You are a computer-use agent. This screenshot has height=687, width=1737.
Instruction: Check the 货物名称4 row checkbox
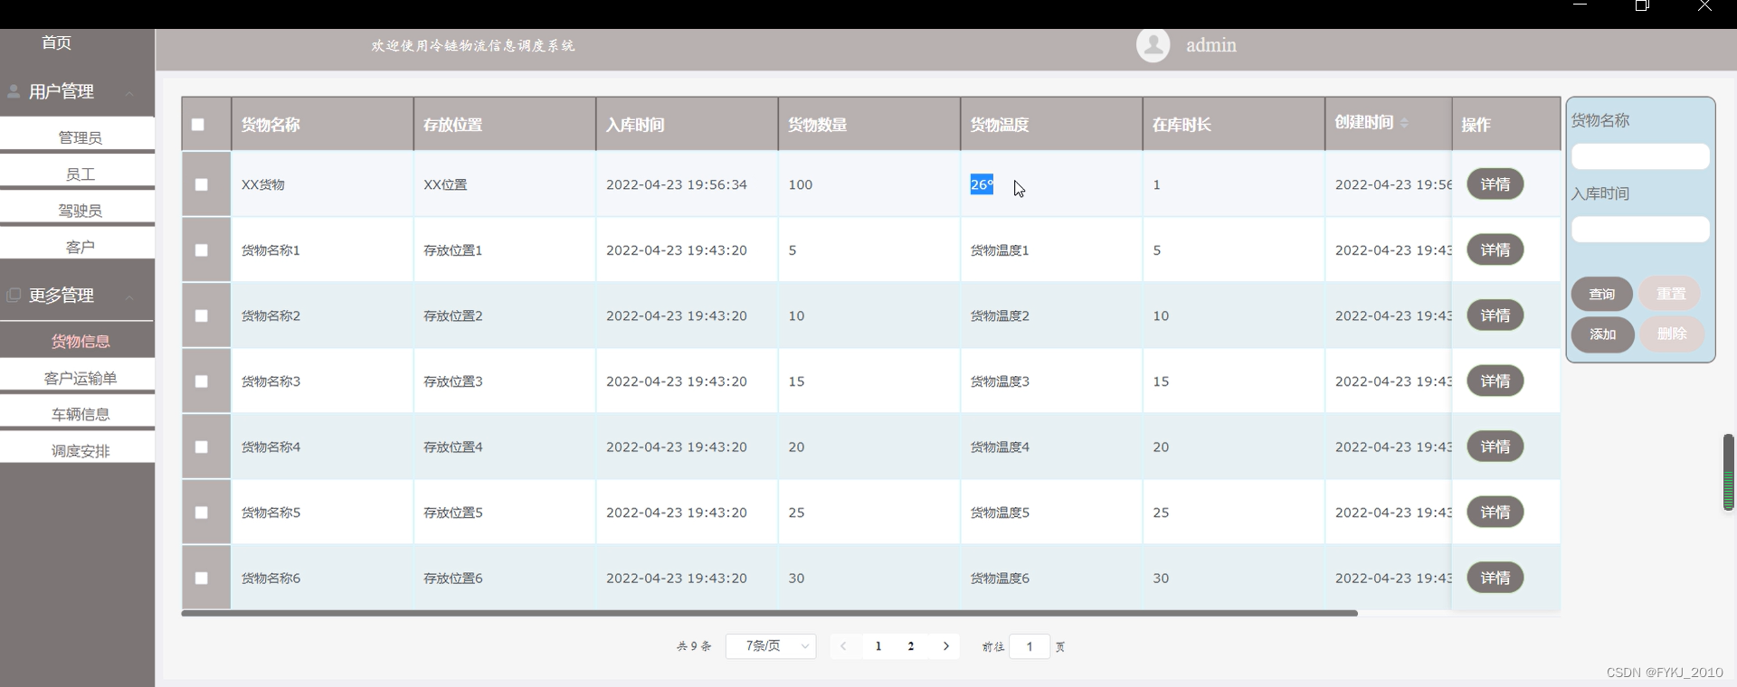tap(202, 447)
